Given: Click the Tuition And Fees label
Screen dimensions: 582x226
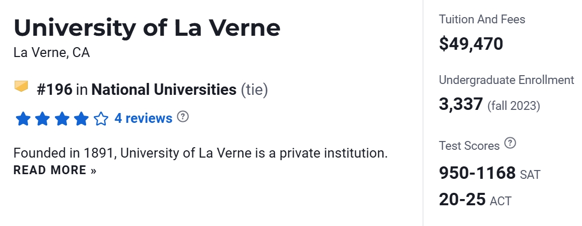Looking at the screenshot, I should (482, 20).
